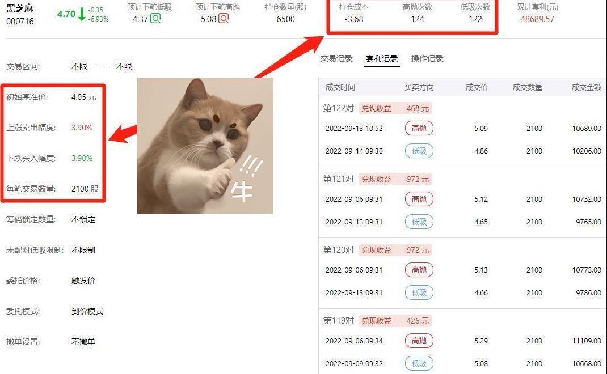Click the 高抛 badge in pair 第119对
The image size is (607, 374).
click(419, 341)
